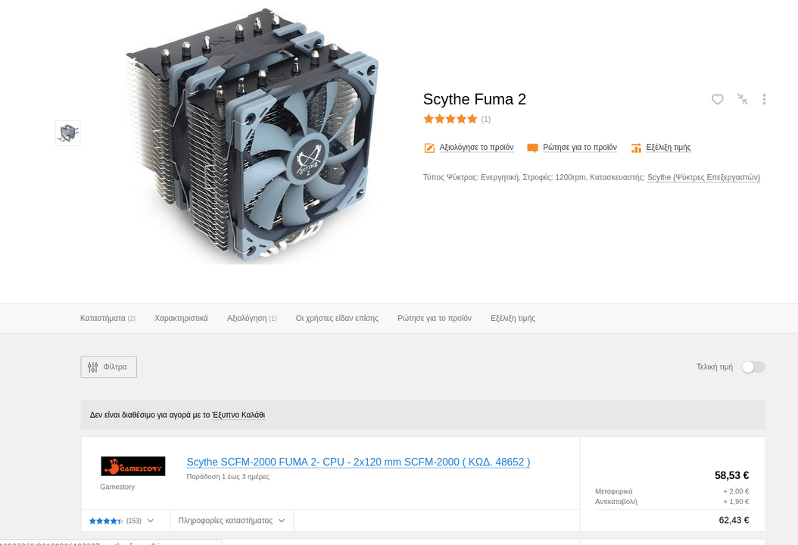Select the small cooler thumbnail image
The width and height of the screenshot is (798, 545).
click(67, 133)
